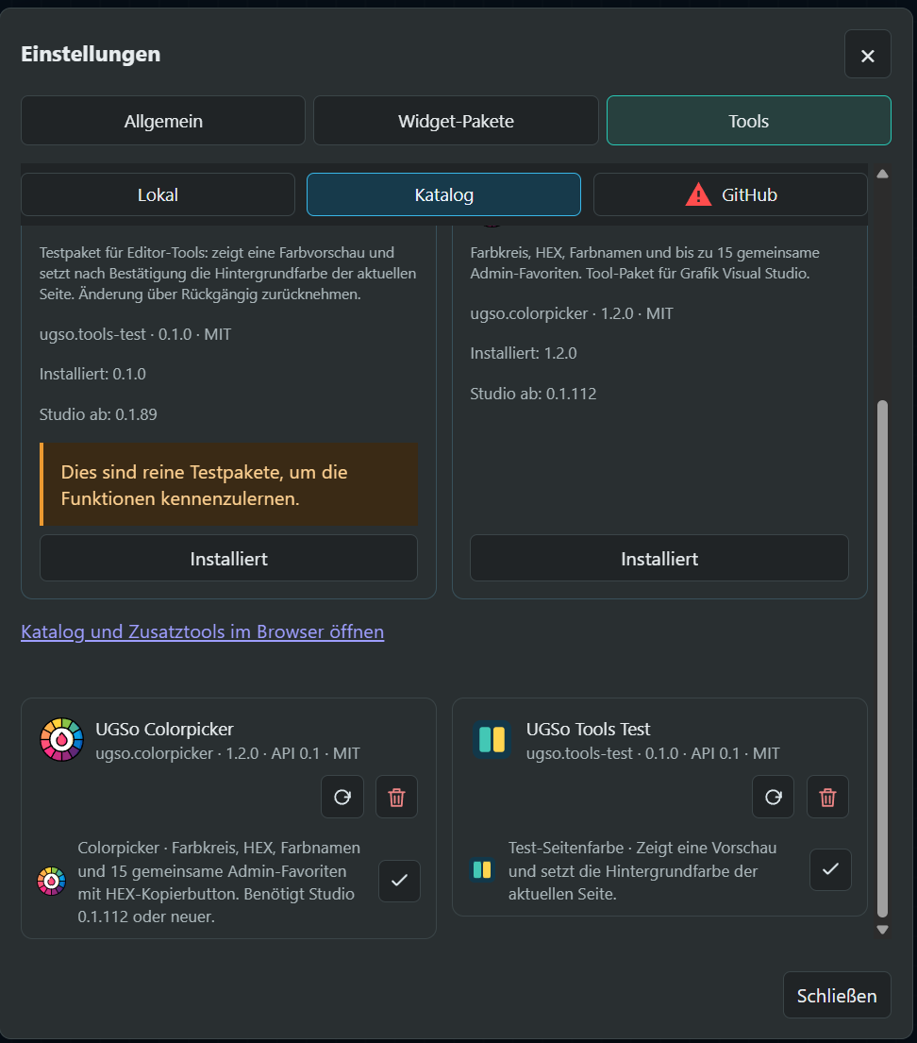Click the red warning triangle on GitHub
Image resolution: width=917 pixels, height=1043 pixels.
[698, 194]
